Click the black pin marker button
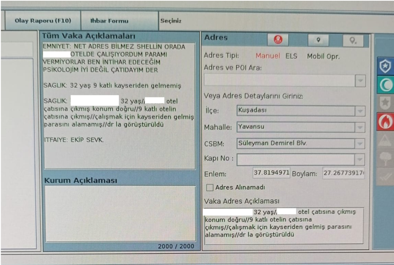This screenshot has height=265, width=394. 318,40
